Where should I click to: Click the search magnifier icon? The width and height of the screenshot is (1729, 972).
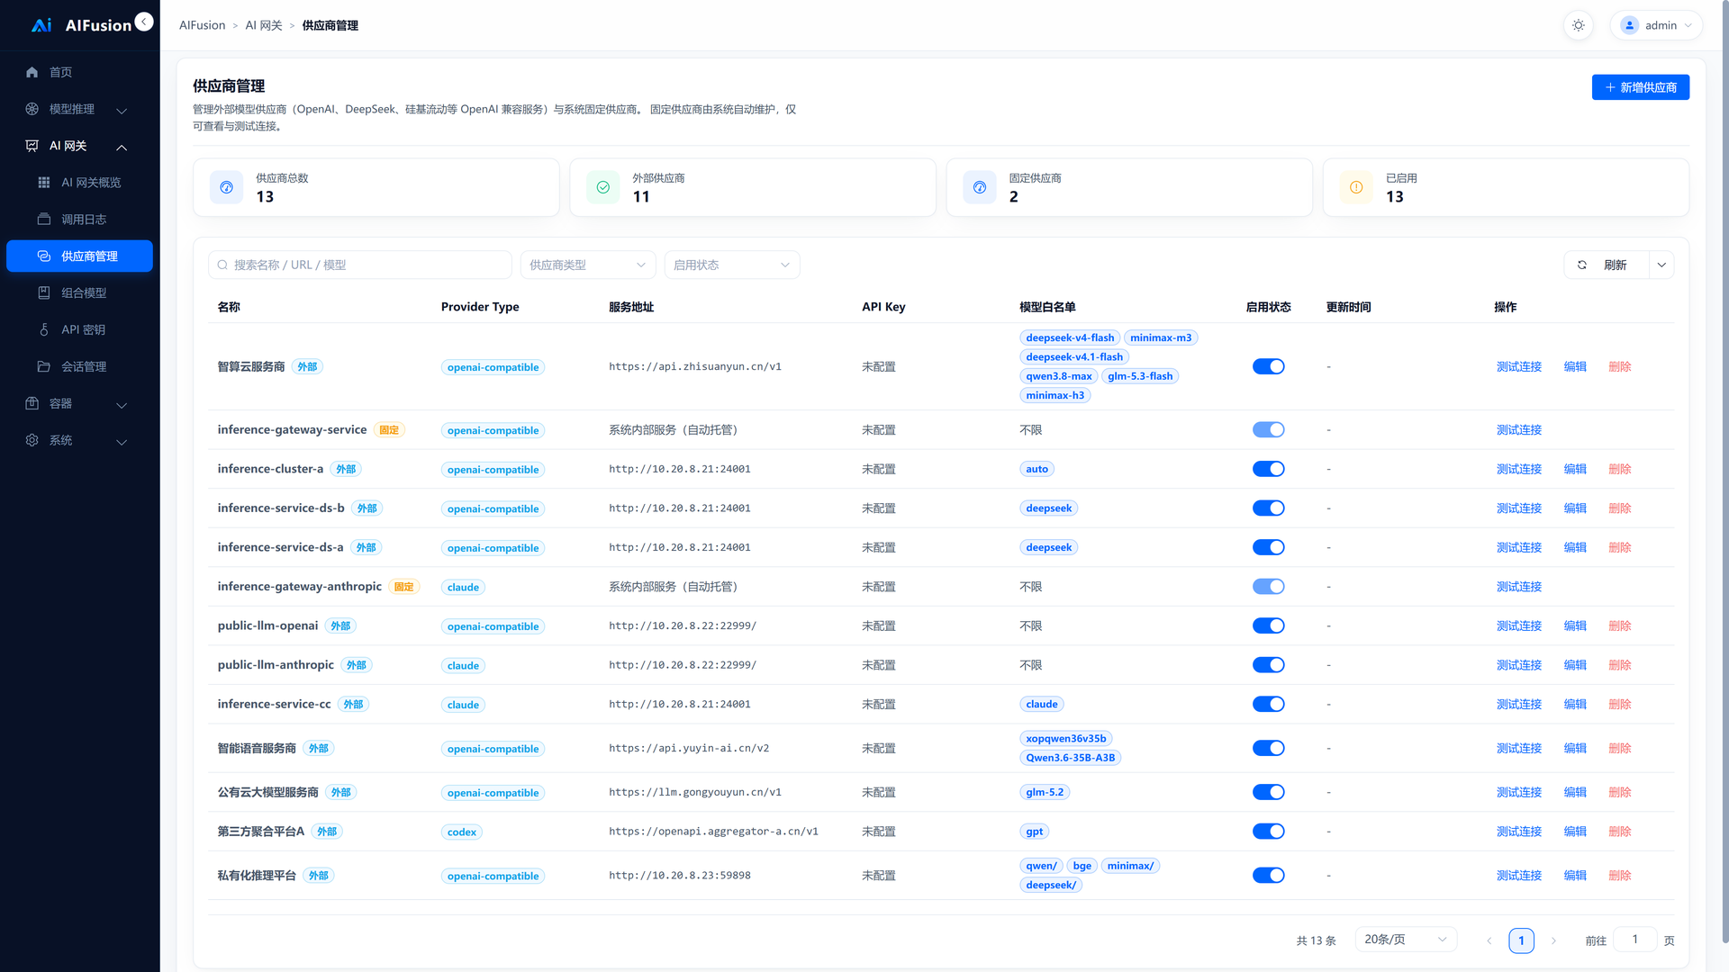(x=222, y=265)
